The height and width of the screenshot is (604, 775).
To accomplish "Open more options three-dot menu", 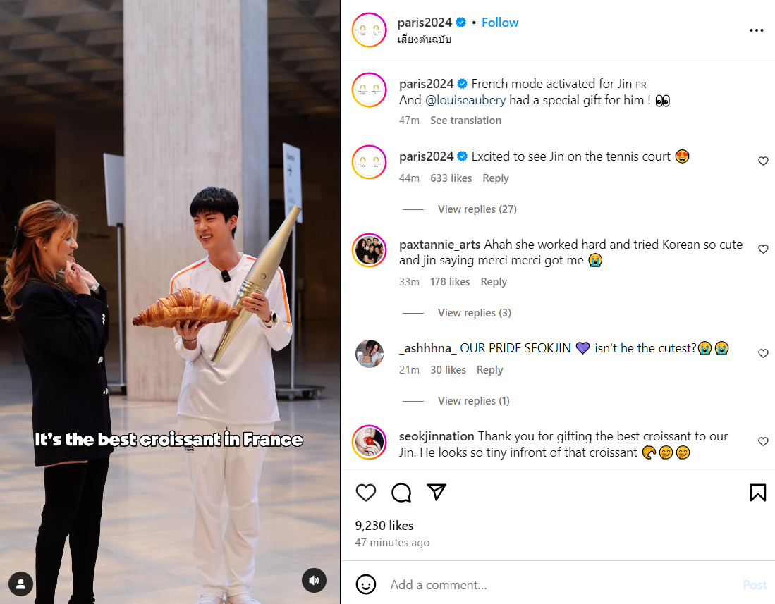I will pyautogui.click(x=756, y=30).
